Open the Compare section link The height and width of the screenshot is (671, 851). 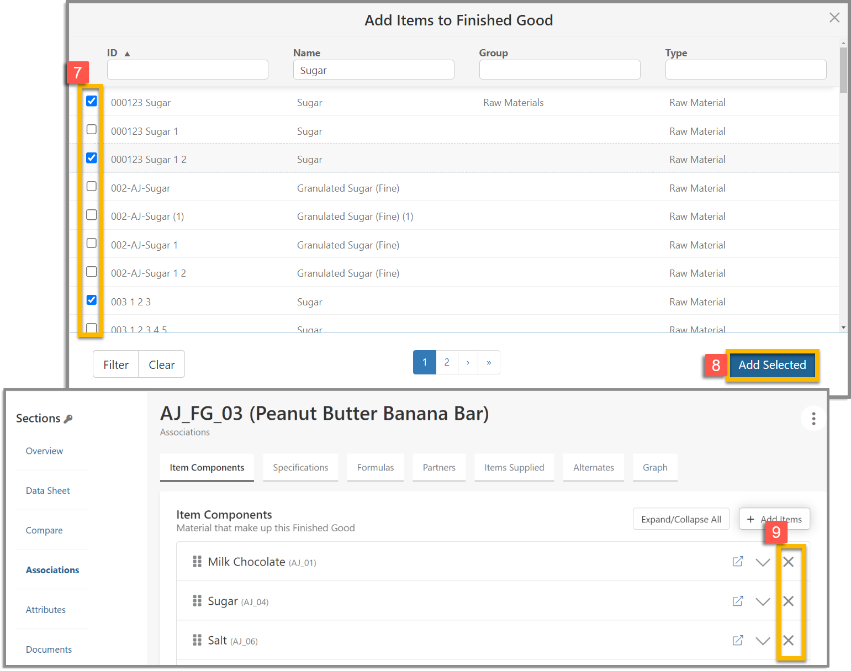point(44,530)
